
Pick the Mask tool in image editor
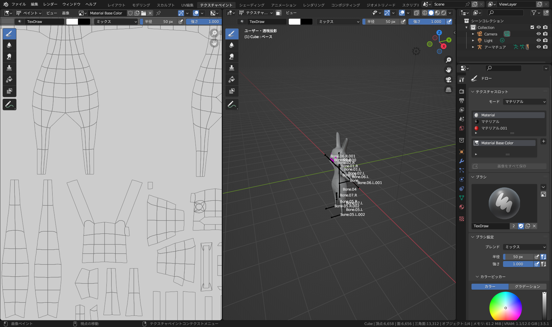(9, 91)
